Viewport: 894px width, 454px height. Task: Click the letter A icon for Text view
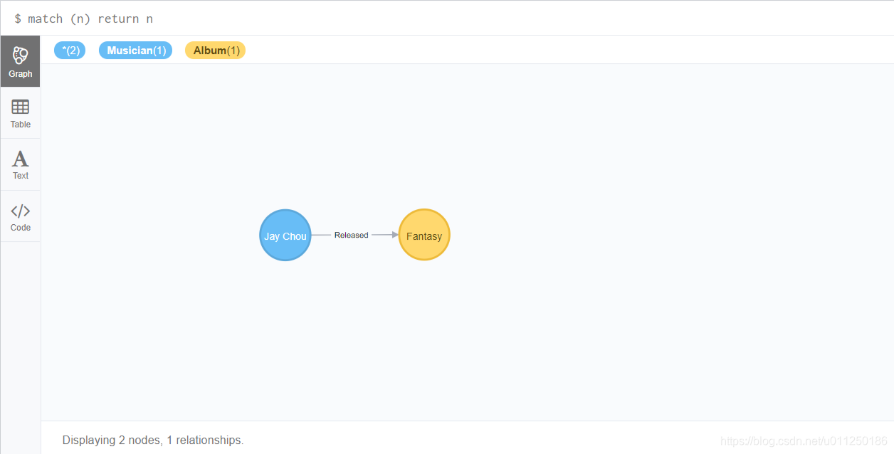20,157
